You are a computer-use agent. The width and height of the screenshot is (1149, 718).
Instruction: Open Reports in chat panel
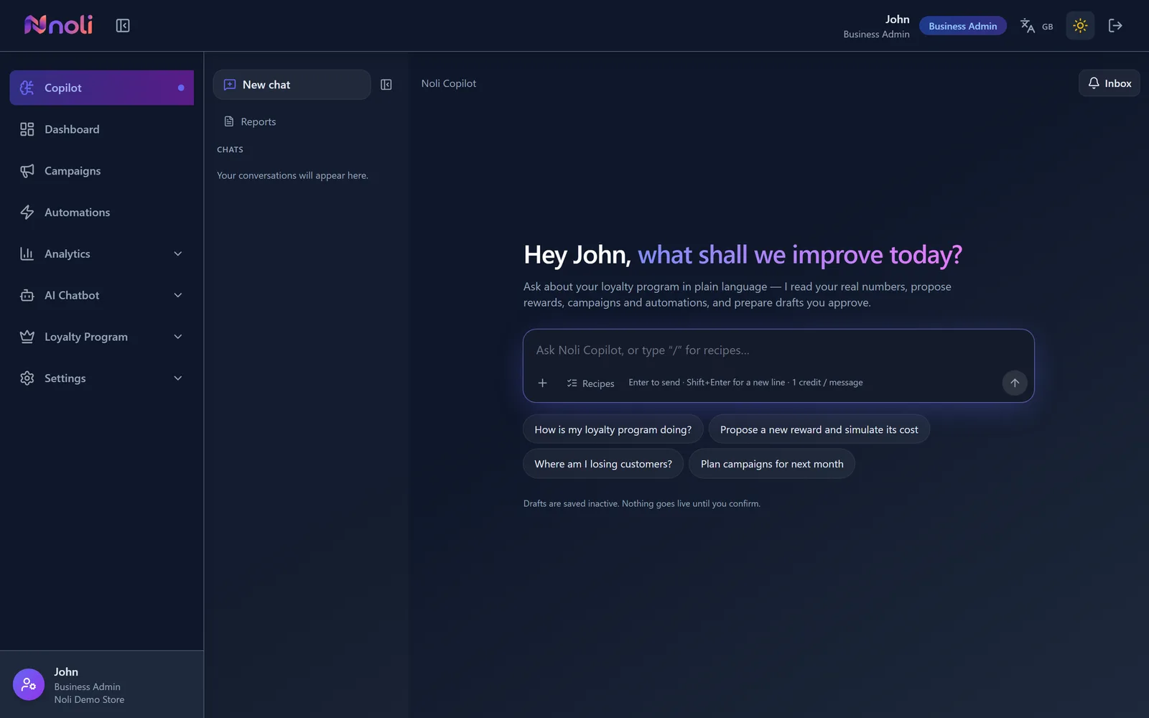250,122
